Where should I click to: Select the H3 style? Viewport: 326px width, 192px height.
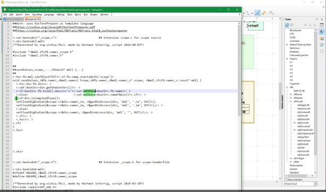pyautogui.click(x=291, y=70)
